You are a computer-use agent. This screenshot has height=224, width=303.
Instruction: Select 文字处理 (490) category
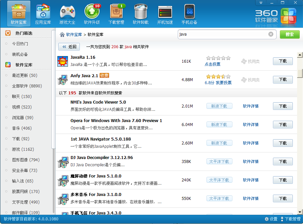pyautogui.click(x=26, y=202)
